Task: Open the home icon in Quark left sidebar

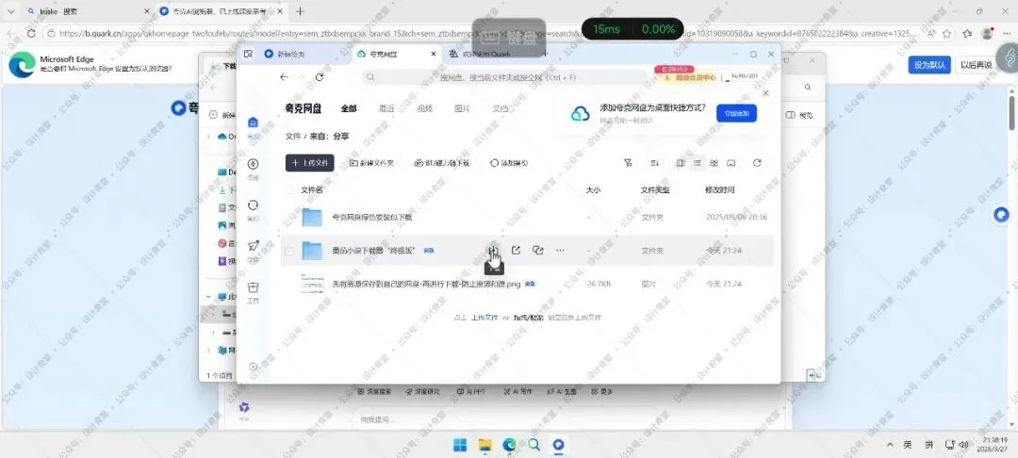Action: 254,122
